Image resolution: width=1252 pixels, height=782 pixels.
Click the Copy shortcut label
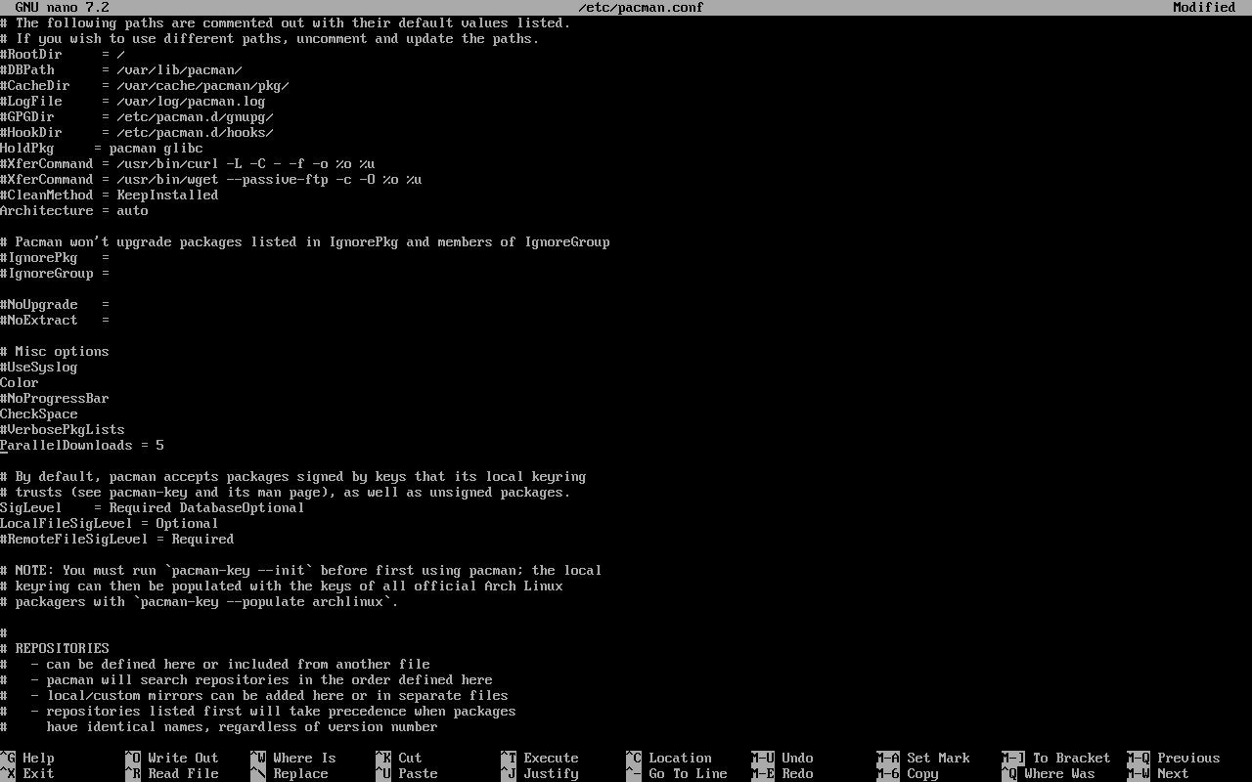(x=922, y=773)
